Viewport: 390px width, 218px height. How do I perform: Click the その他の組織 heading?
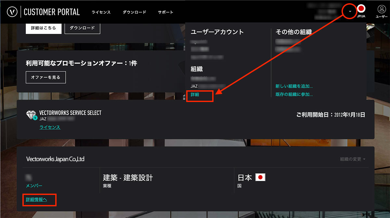(x=294, y=32)
